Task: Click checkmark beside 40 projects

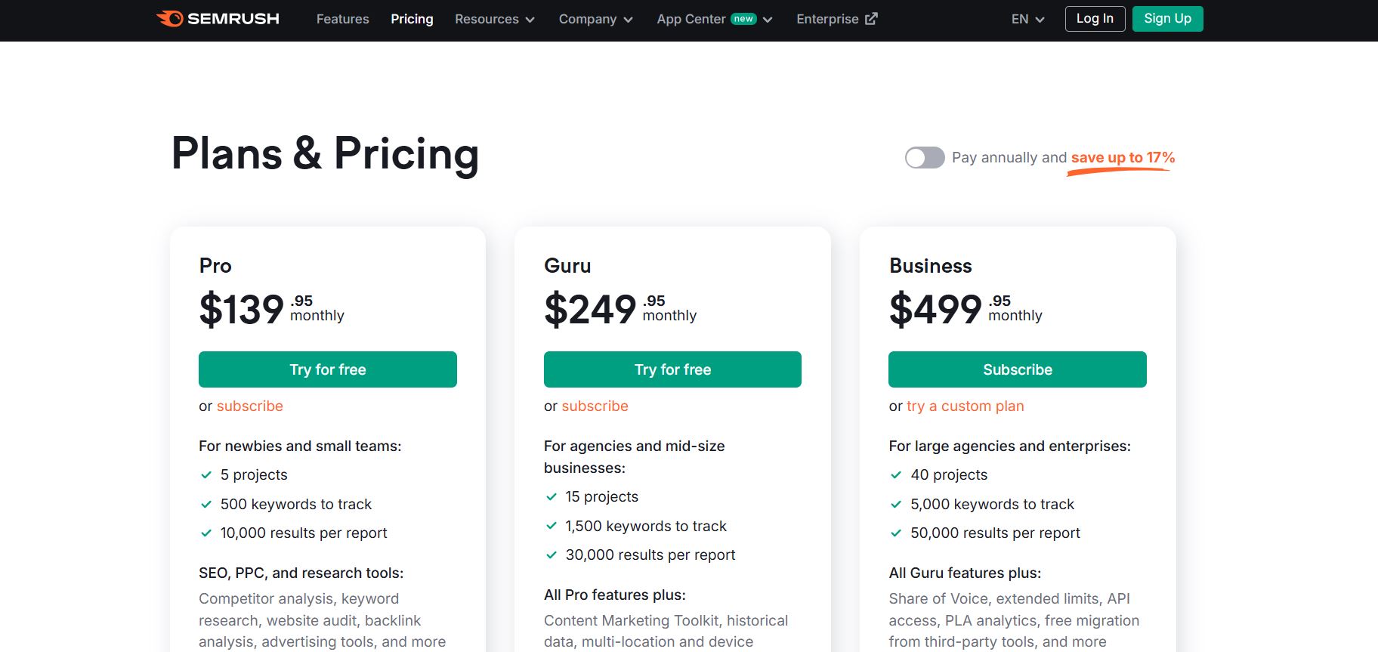Action: [896, 474]
